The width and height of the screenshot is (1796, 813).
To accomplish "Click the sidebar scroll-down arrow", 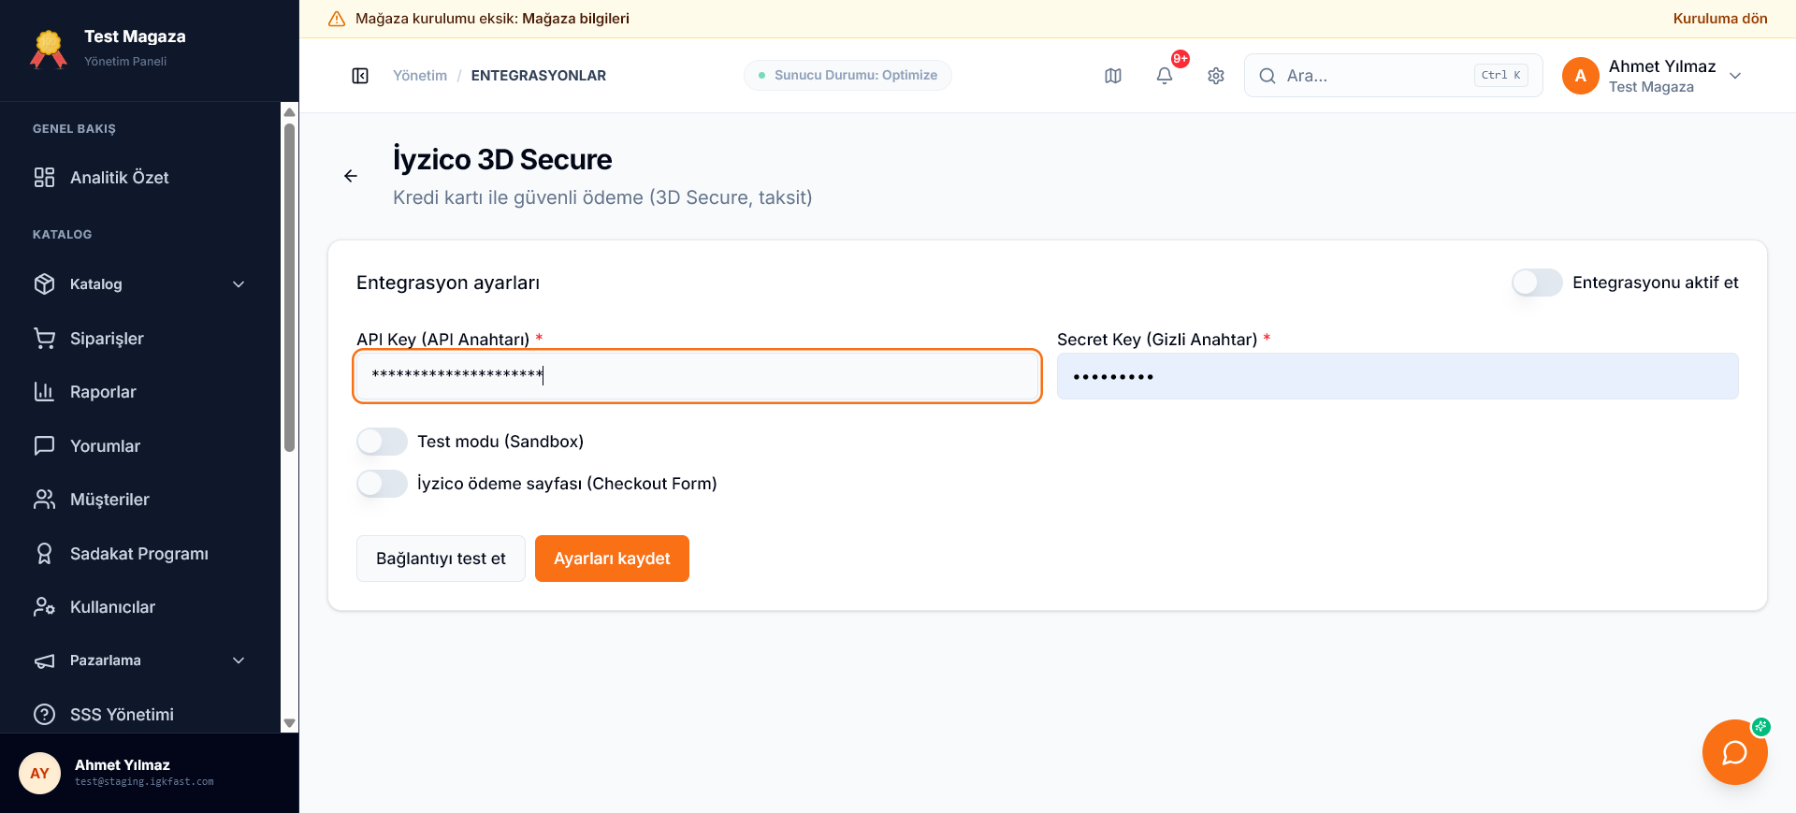I will pyautogui.click(x=289, y=723).
